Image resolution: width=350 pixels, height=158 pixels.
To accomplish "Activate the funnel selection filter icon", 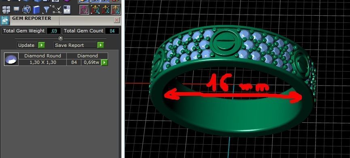I will (x=46, y=10).
